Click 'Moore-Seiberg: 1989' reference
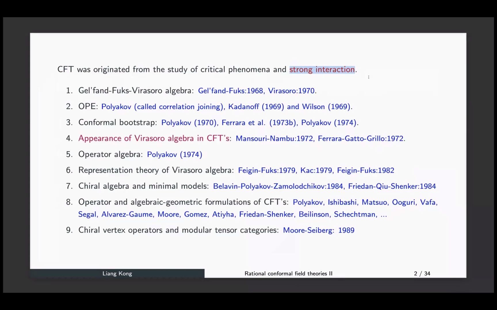Screen dimensions: 497x310 point(319,230)
